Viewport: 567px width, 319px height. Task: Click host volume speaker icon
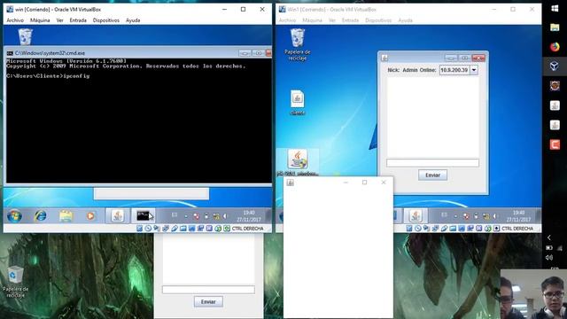[x=549, y=258]
